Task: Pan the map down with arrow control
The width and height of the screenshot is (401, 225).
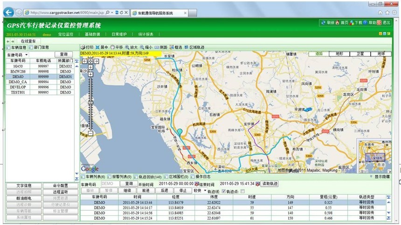Action: point(90,67)
